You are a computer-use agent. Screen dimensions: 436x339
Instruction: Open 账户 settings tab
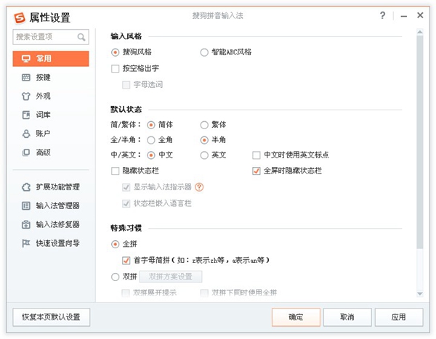tap(51, 134)
